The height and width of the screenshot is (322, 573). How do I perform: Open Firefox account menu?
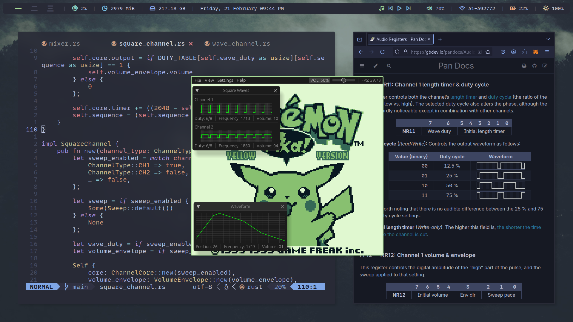point(514,52)
